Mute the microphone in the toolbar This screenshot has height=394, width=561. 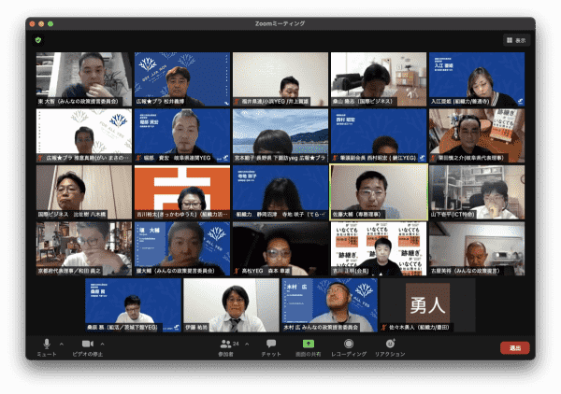pos(47,344)
